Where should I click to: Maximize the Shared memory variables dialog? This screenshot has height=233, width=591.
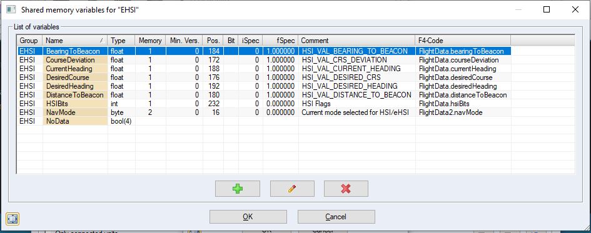coord(547,9)
